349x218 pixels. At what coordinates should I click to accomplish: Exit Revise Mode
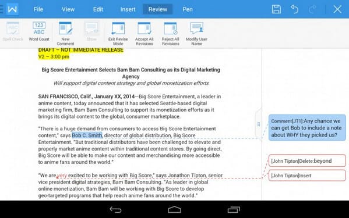point(118,34)
